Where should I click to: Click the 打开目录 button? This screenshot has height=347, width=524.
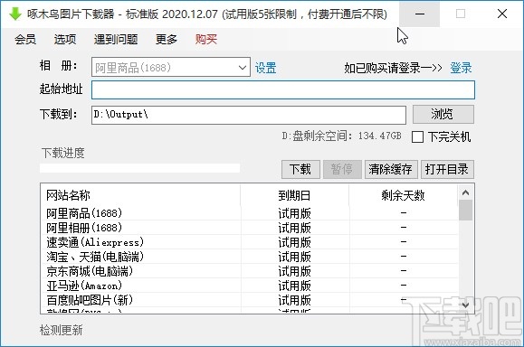(447, 169)
